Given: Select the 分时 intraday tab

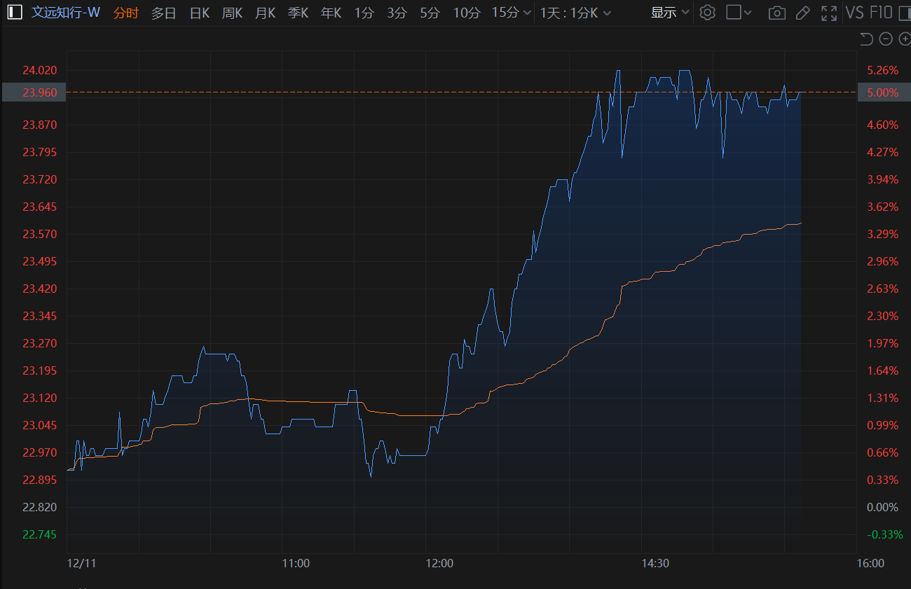Looking at the screenshot, I should 126,13.
